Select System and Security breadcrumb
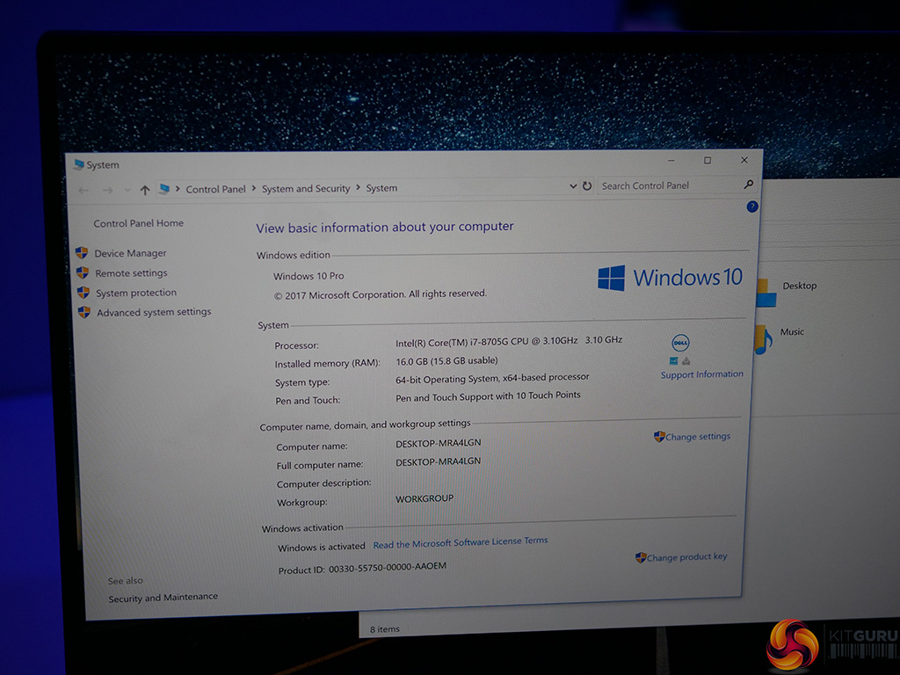This screenshot has width=900, height=675. (x=305, y=188)
